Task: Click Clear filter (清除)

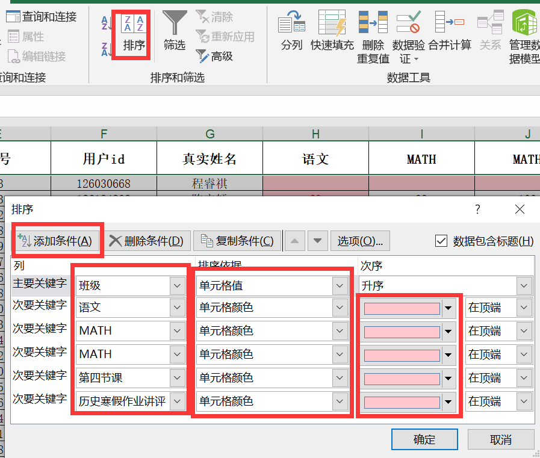Action: [x=214, y=16]
